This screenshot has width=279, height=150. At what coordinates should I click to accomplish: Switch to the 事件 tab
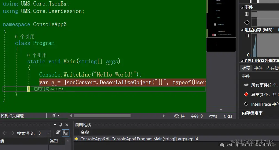click(x=258, y=68)
